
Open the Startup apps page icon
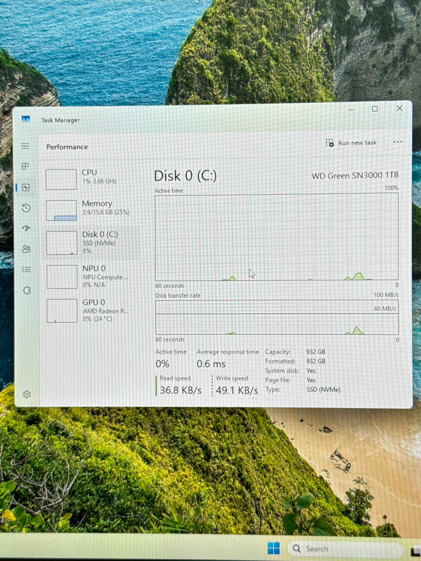tap(26, 229)
